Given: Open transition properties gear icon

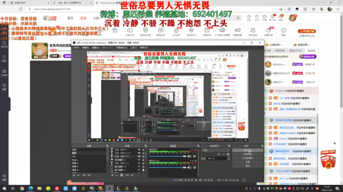Looking at the screenshot, I should 228,154.
